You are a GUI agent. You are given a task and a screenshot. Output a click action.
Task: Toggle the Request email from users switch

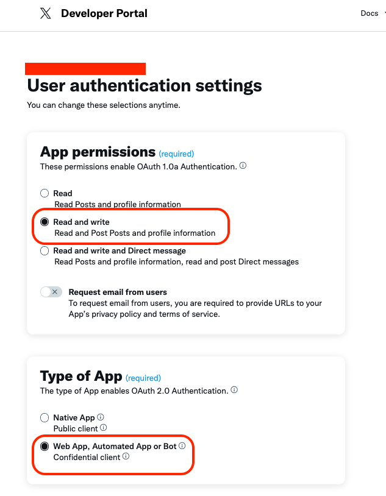coord(51,292)
